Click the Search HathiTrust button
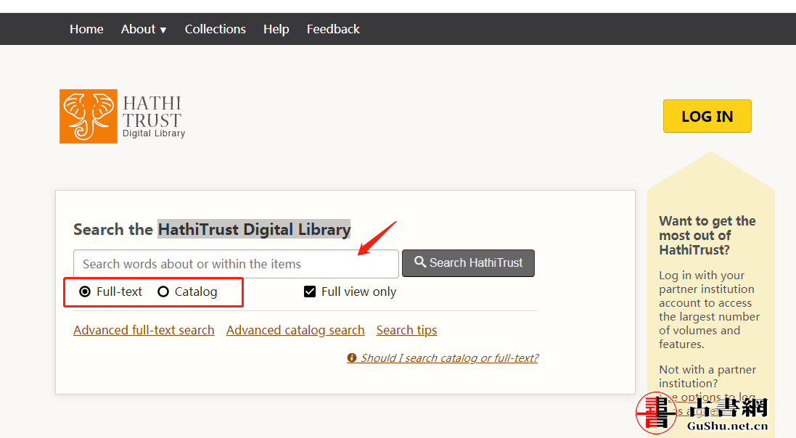Viewport: 796px width, 438px height. pyautogui.click(x=468, y=263)
